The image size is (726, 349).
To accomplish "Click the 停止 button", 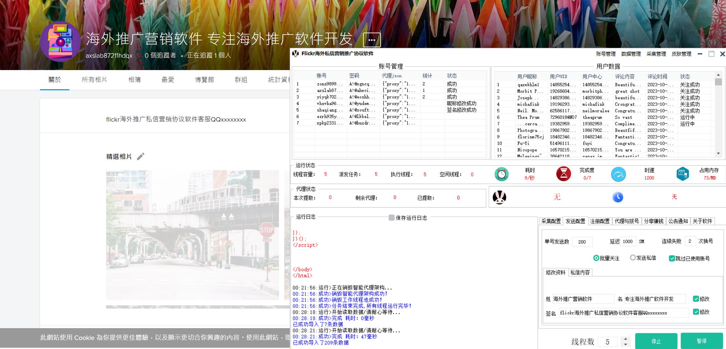I will coord(656,341).
